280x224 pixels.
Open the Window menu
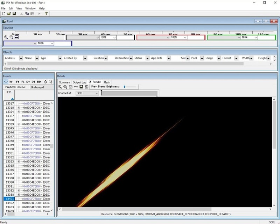click(30, 8)
